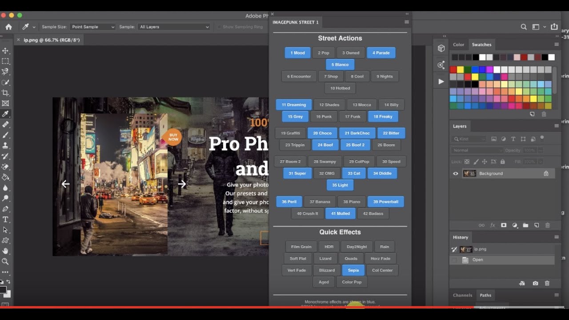This screenshot has width=569, height=320.
Task: Open the layer blend mode dropdown
Action: point(477,150)
